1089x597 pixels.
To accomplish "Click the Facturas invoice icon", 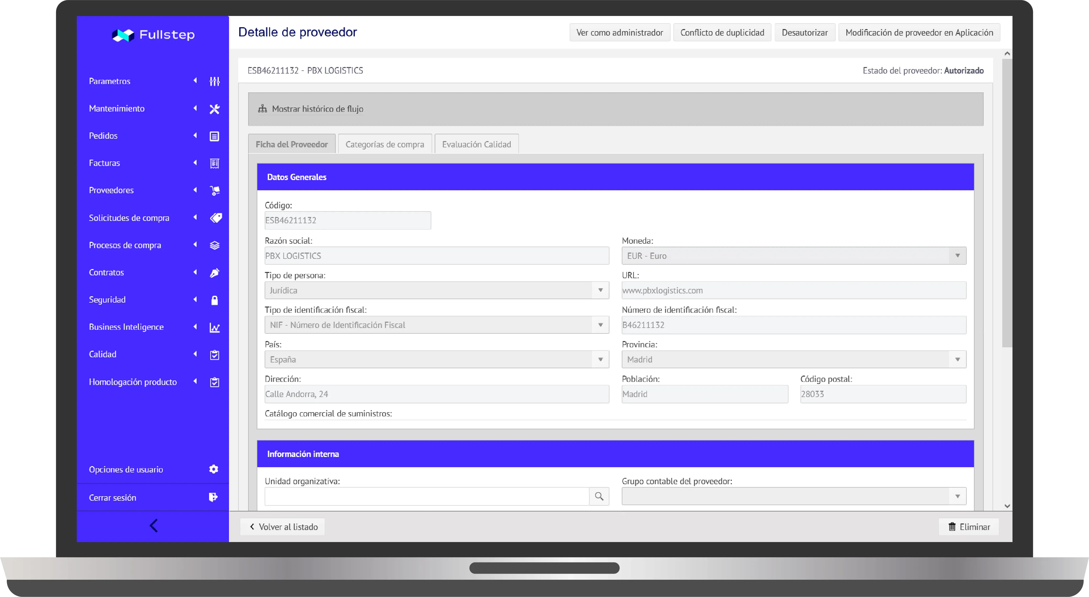I will tap(215, 163).
